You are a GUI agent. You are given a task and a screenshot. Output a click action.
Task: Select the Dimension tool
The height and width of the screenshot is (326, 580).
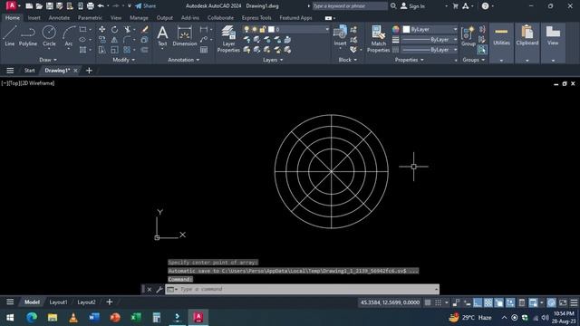click(185, 36)
